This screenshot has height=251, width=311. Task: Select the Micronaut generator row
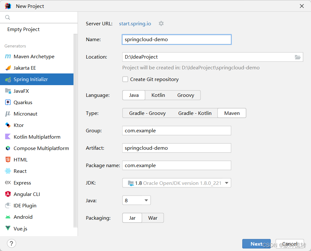(37, 114)
